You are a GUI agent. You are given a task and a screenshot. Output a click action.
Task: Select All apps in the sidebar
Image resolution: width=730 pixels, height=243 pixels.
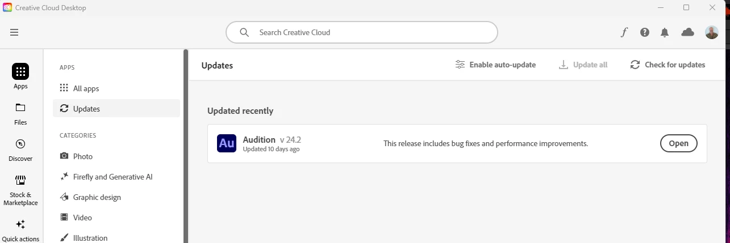pos(116,88)
